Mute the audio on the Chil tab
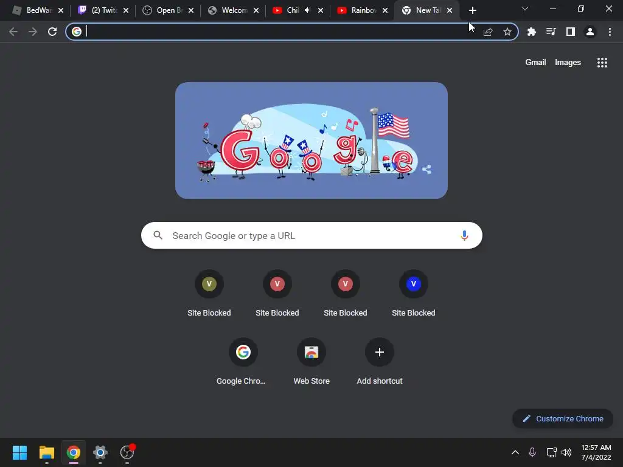The image size is (623, 467). click(307, 10)
